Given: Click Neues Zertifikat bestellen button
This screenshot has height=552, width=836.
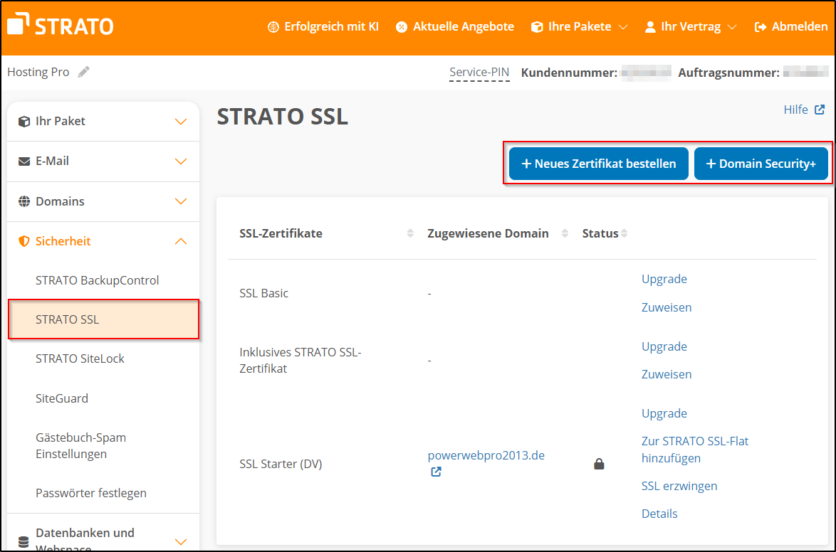Looking at the screenshot, I should click(599, 164).
